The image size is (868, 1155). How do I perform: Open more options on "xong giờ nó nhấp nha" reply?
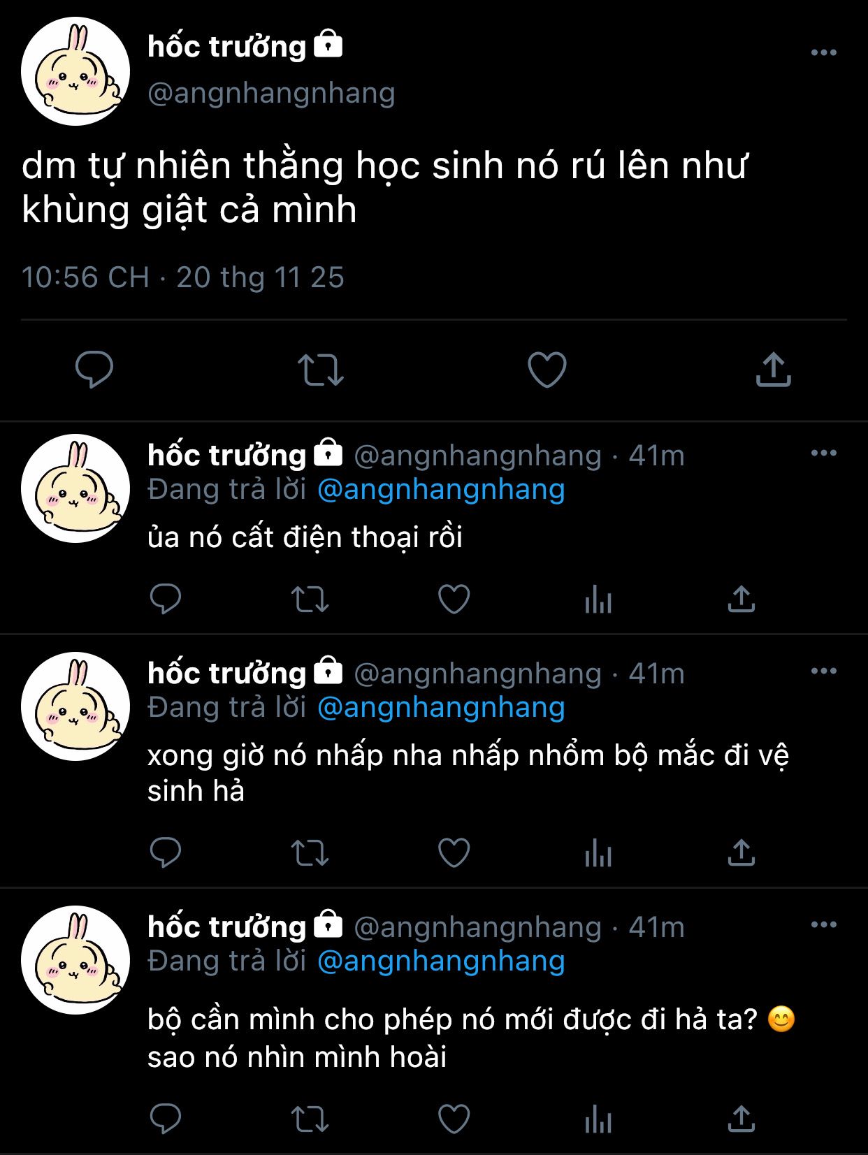[x=823, y=671]
